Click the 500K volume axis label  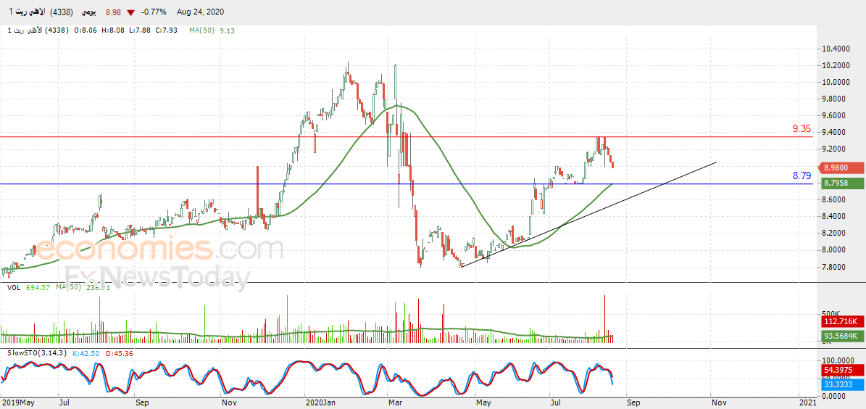click(831, 313)
